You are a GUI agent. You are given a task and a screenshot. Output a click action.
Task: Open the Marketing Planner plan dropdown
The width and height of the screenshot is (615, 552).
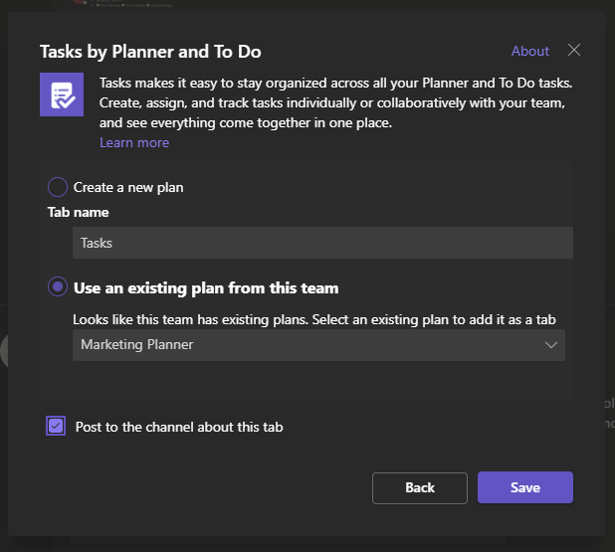pyautogui.click(x=318, y=345)
